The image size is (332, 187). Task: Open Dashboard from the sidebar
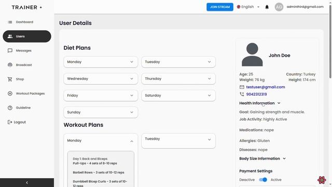tap(27, 22)
